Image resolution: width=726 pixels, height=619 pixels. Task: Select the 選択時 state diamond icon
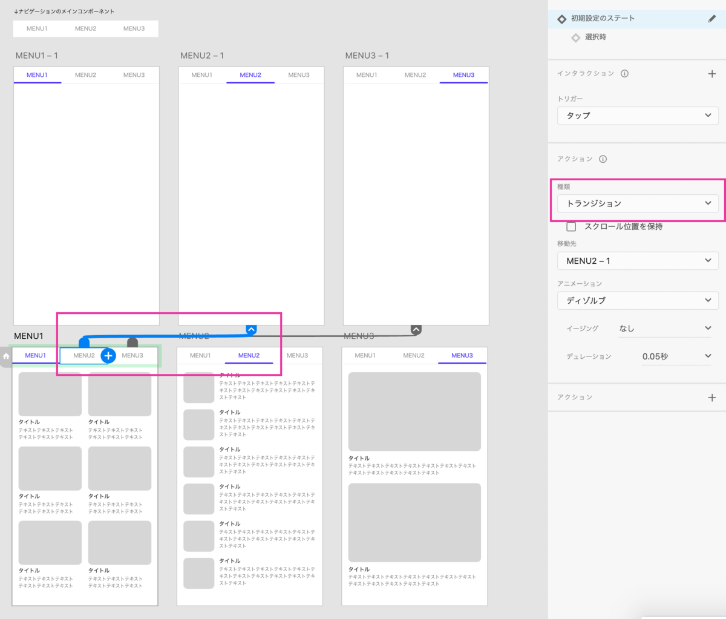click(x=575, y=38)
